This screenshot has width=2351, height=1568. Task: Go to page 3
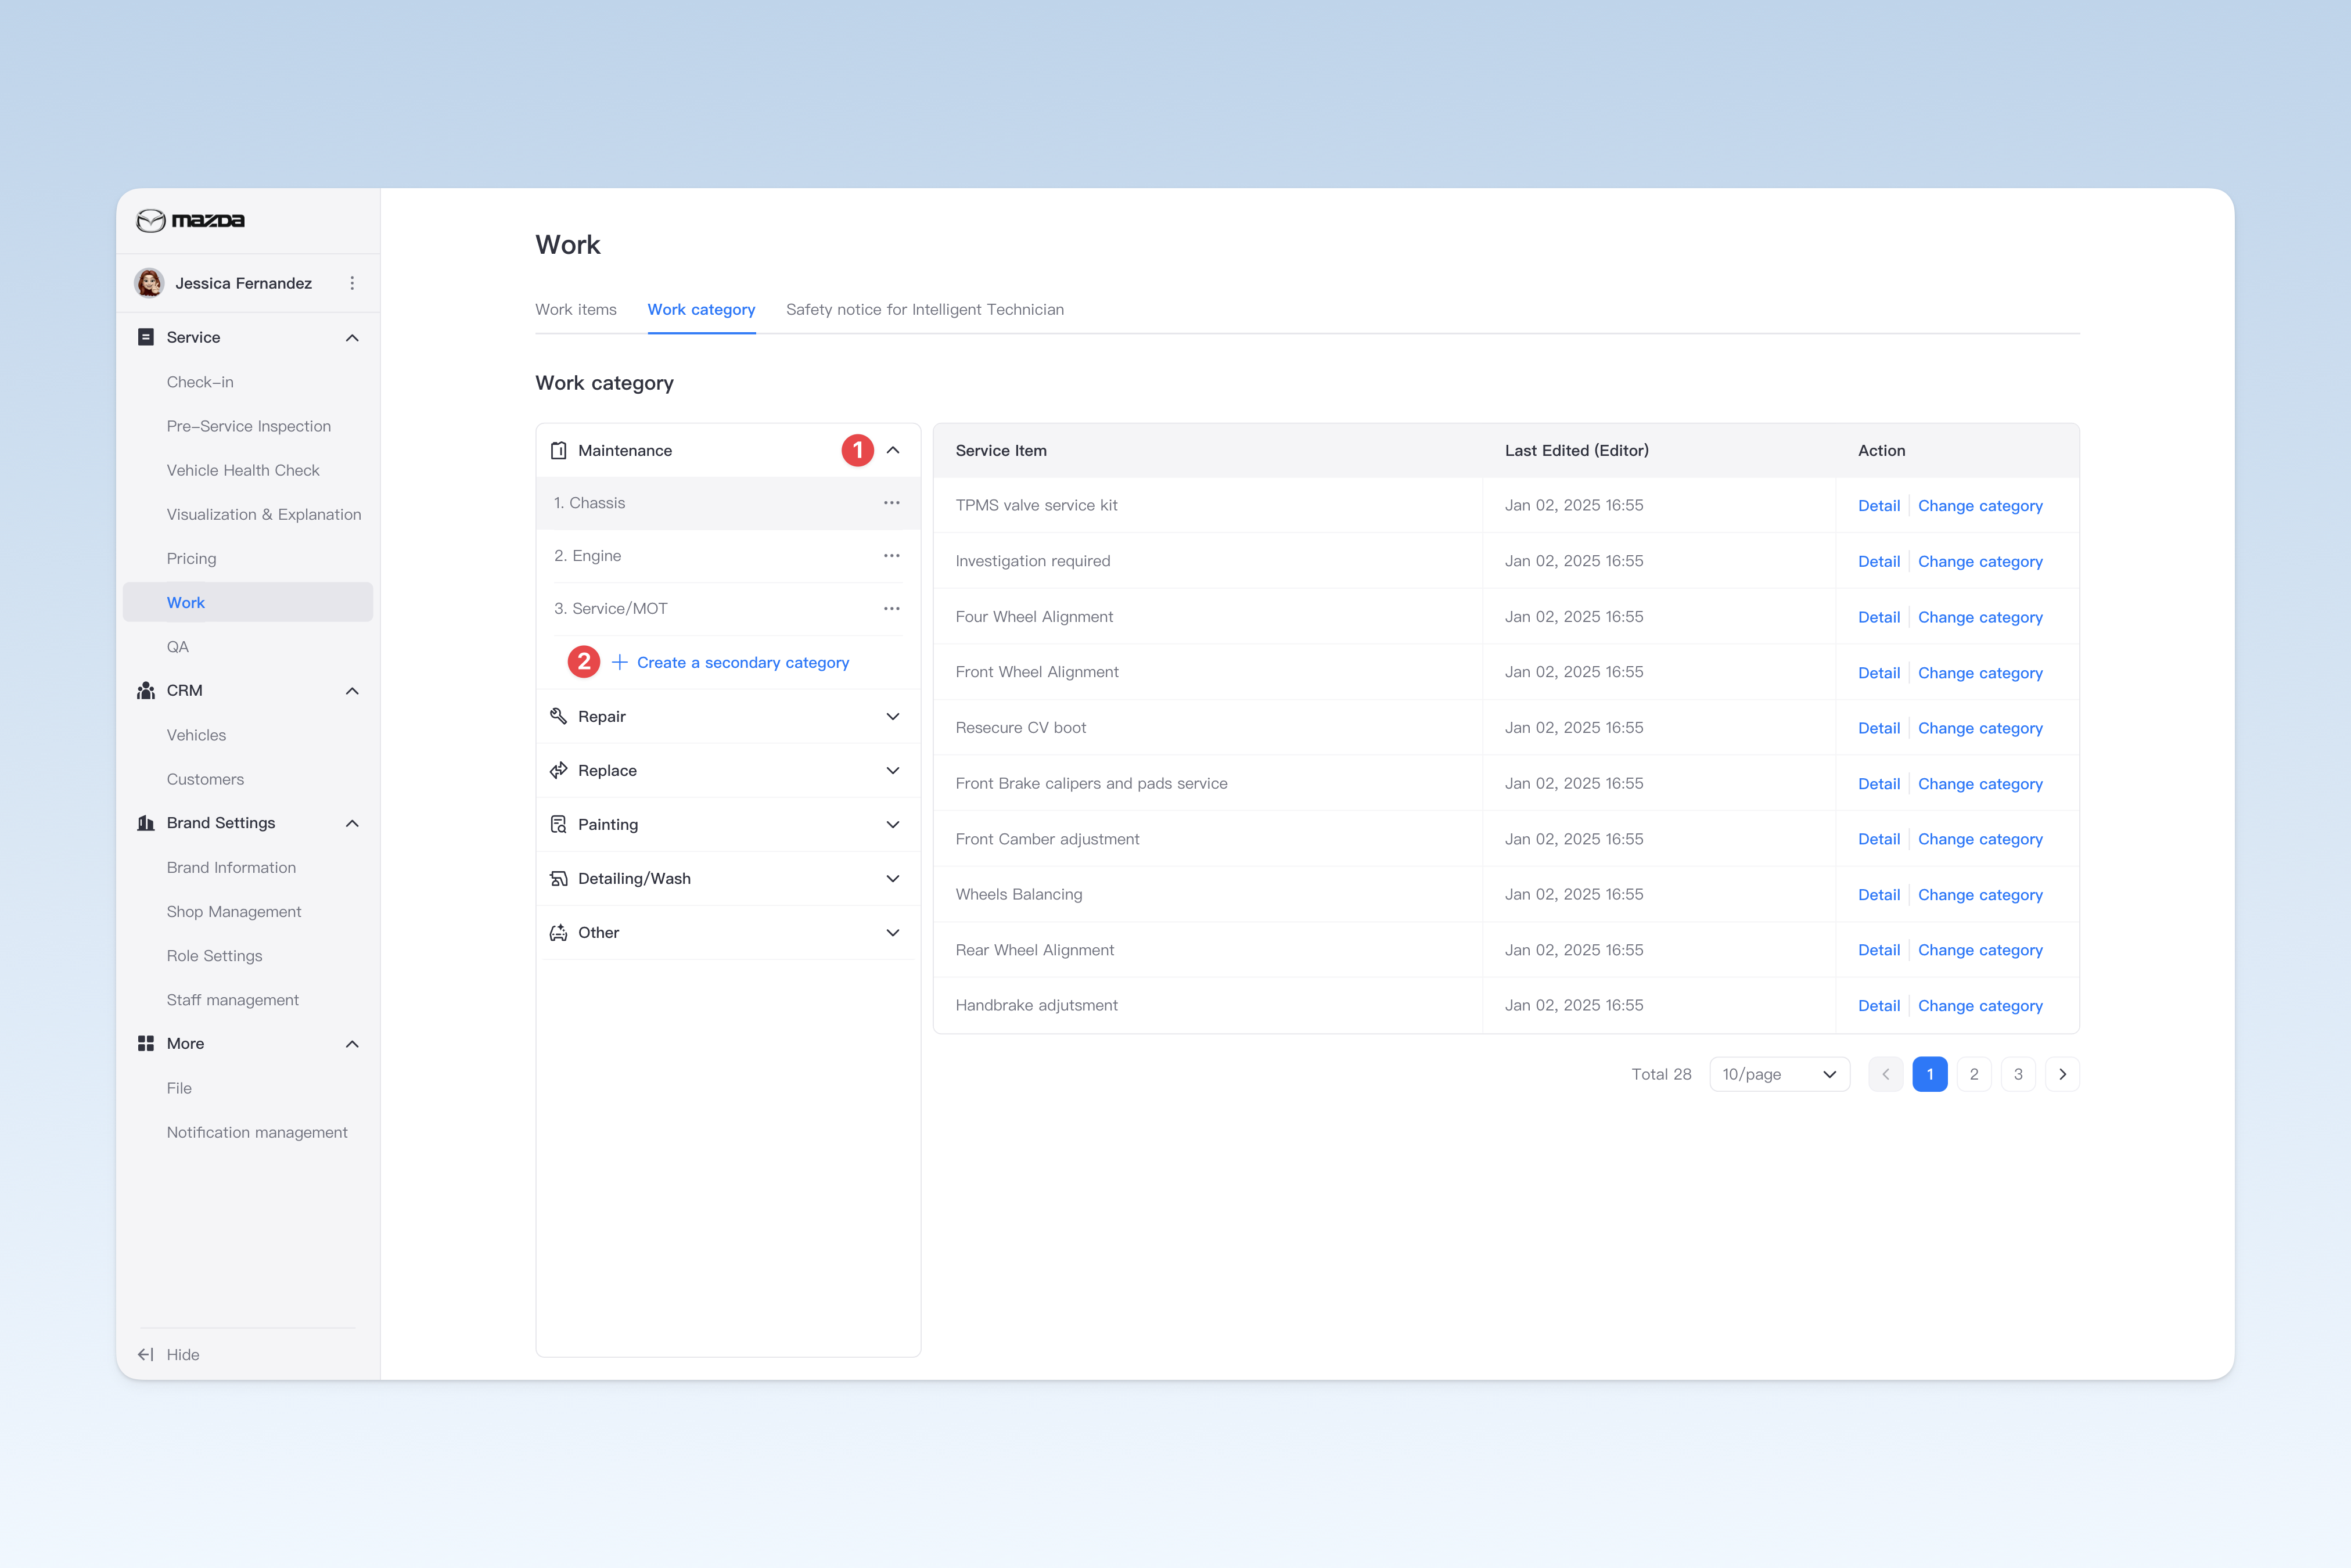tap(2018, 1074)
